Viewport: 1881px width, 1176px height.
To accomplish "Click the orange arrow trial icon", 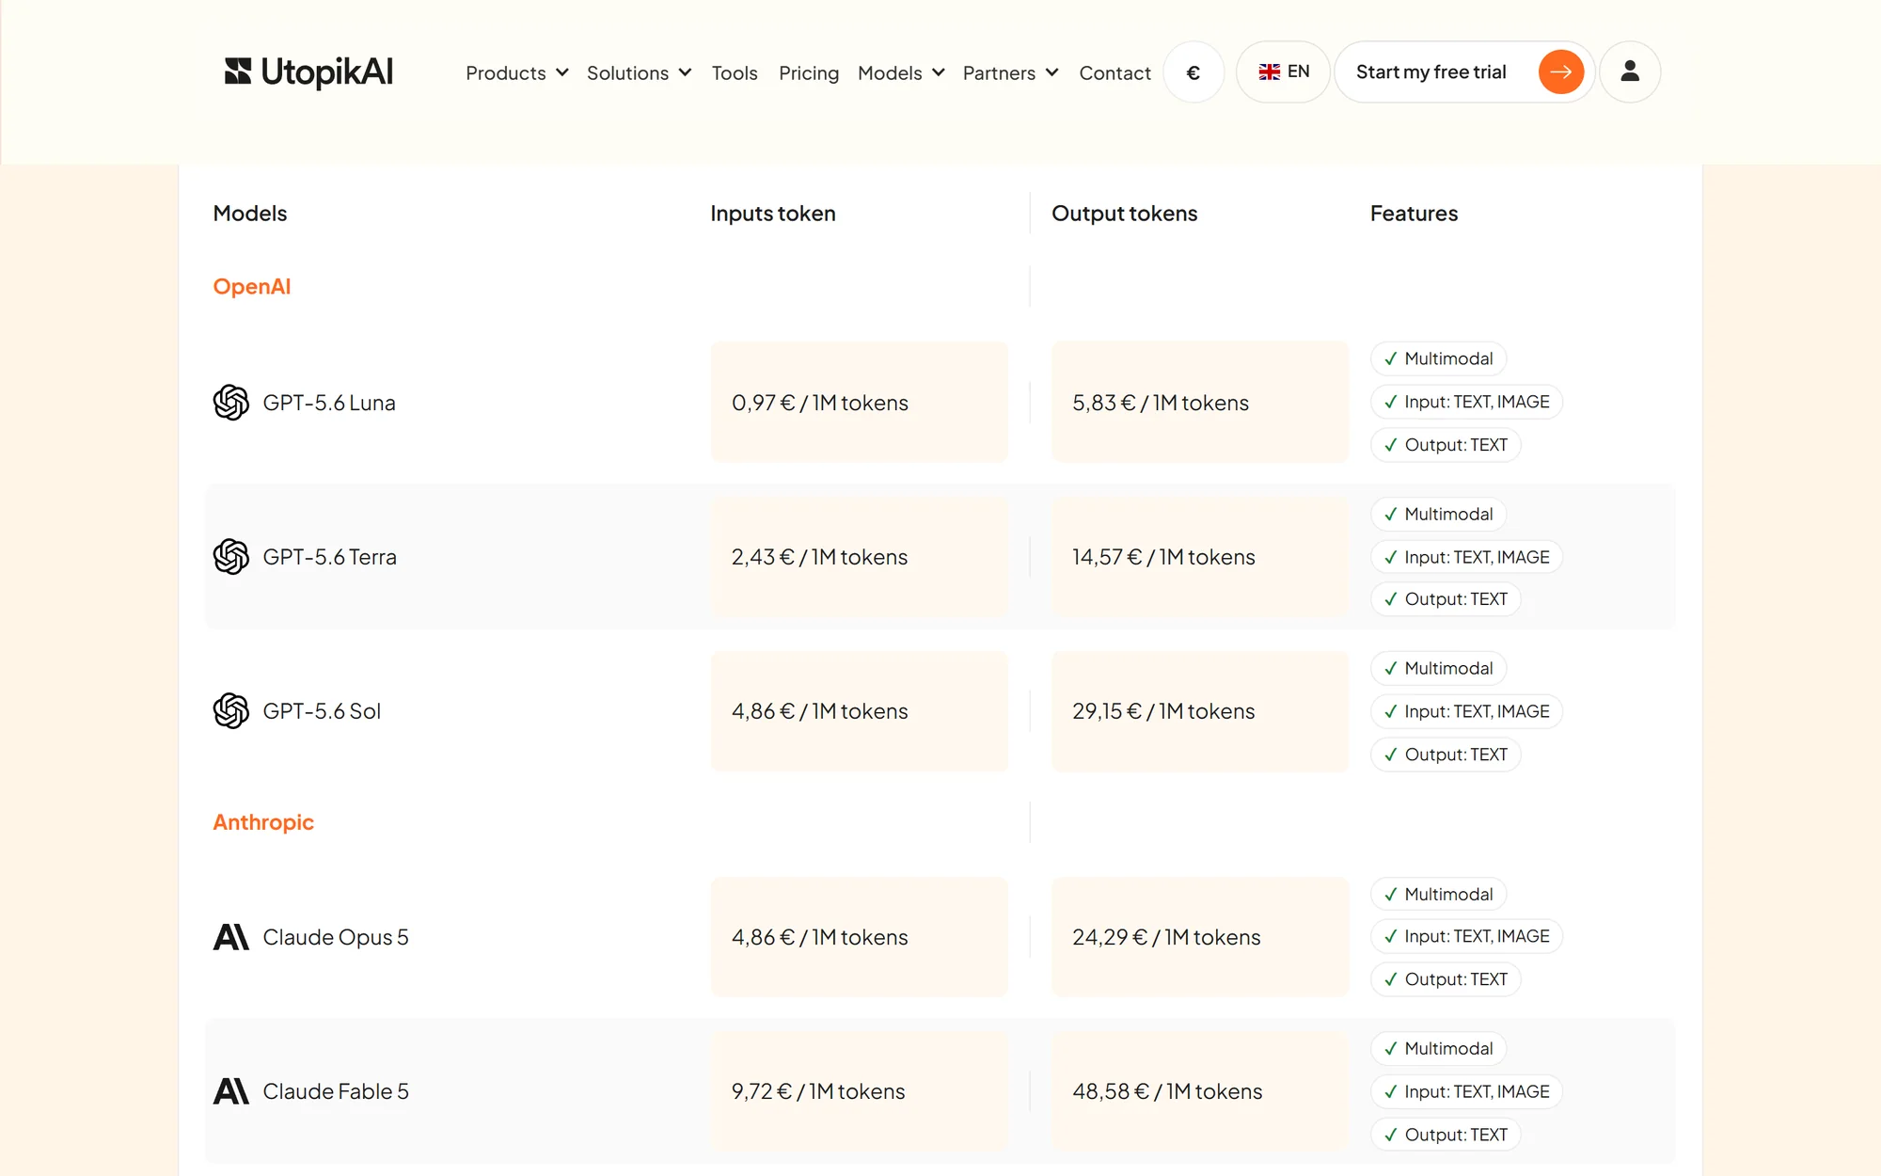I will (x=1561, y=72).
